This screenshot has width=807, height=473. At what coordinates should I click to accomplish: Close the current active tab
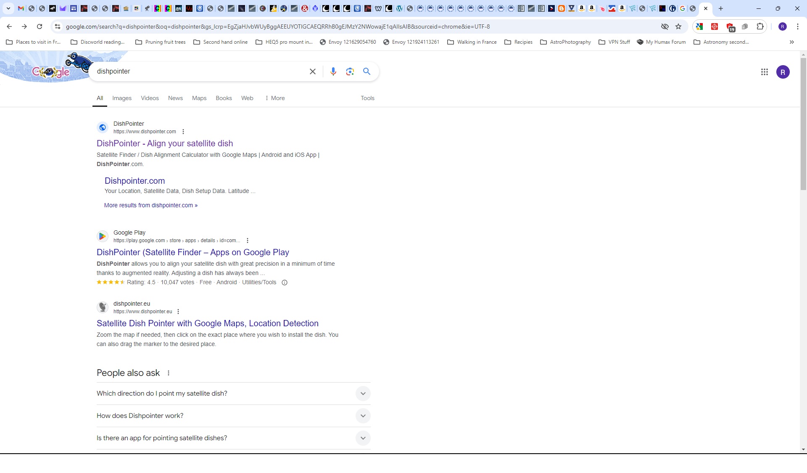click(706, 8)
